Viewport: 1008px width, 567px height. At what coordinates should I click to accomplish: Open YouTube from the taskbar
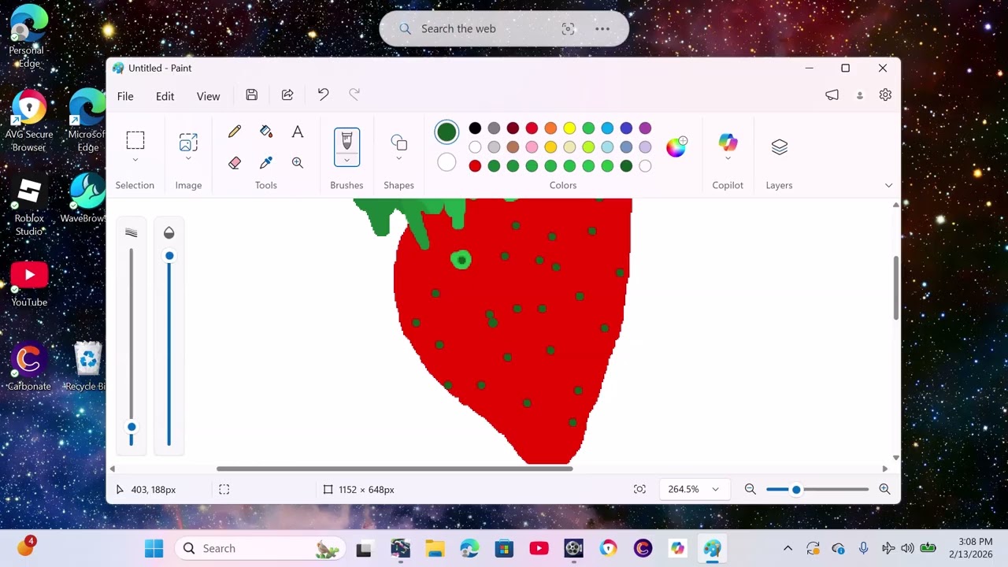point(539,548)
